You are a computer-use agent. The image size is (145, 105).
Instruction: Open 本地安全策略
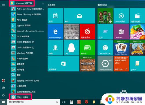(x=28, y=59)
